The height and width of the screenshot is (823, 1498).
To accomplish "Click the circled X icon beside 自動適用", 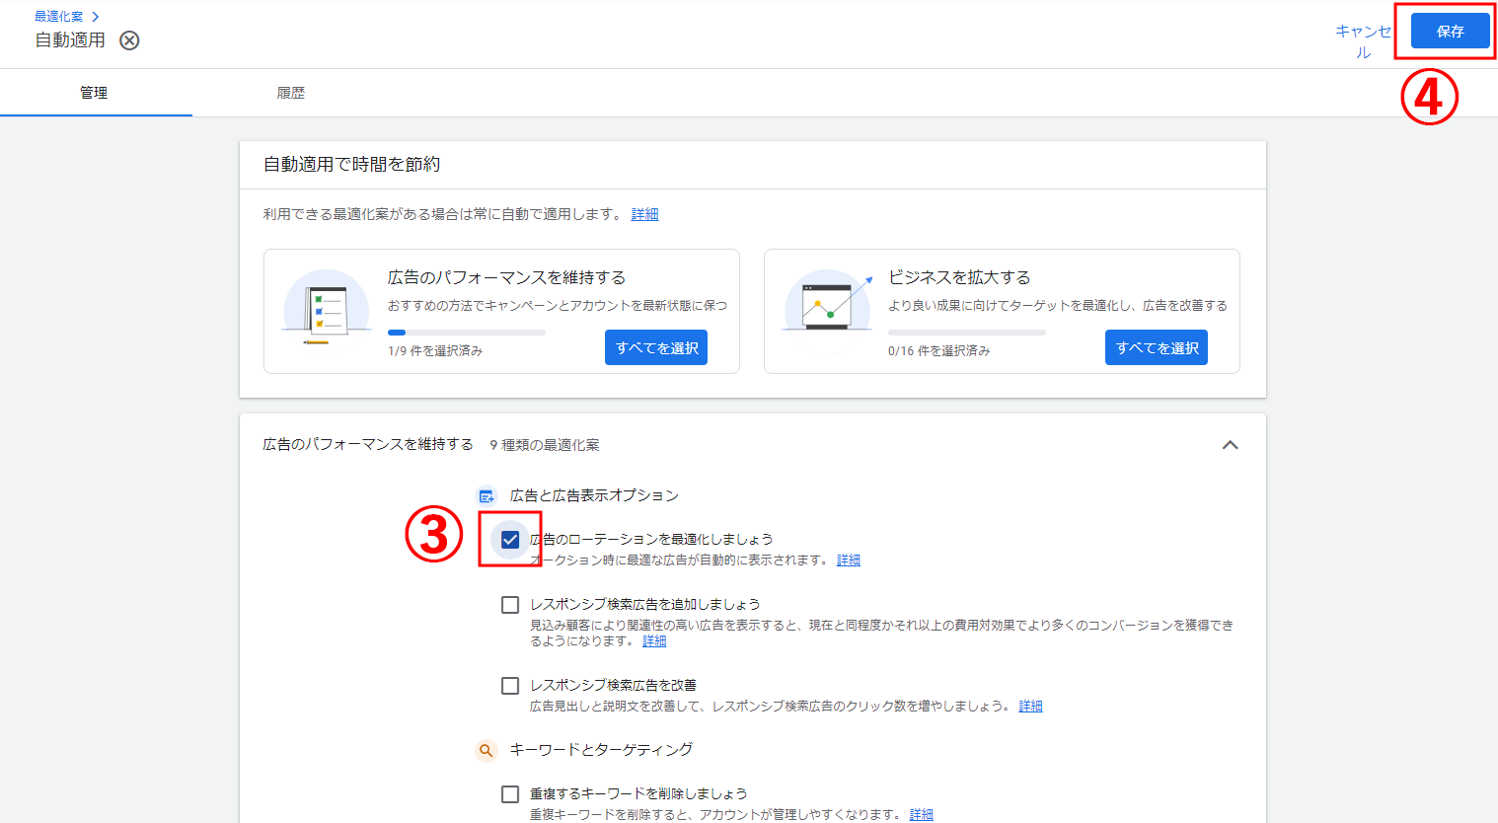I will [129, 40].
